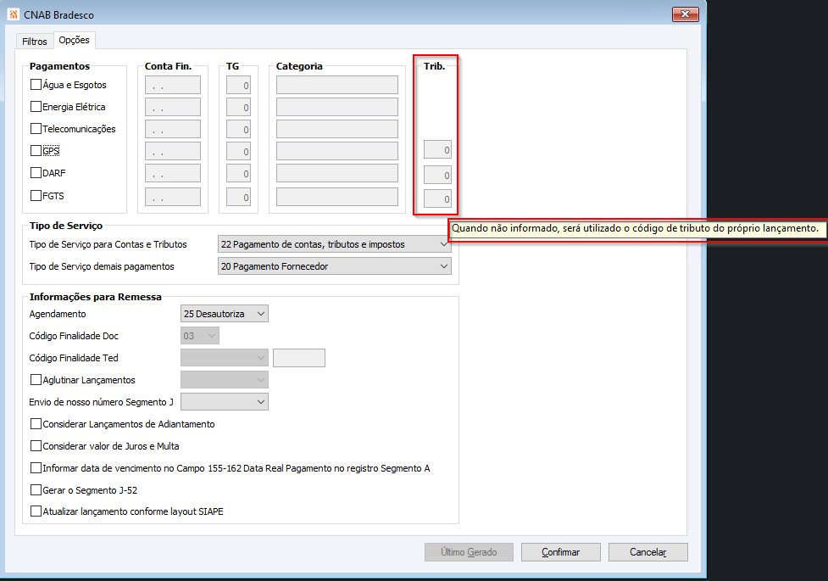Click Trib. code field for DARF row
Viewport: 828px width, 581px height.
pyautogui.click(x=438, y=175)
